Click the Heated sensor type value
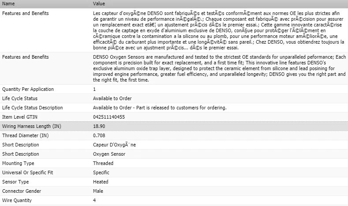The image size is (348, 206). 100,182
